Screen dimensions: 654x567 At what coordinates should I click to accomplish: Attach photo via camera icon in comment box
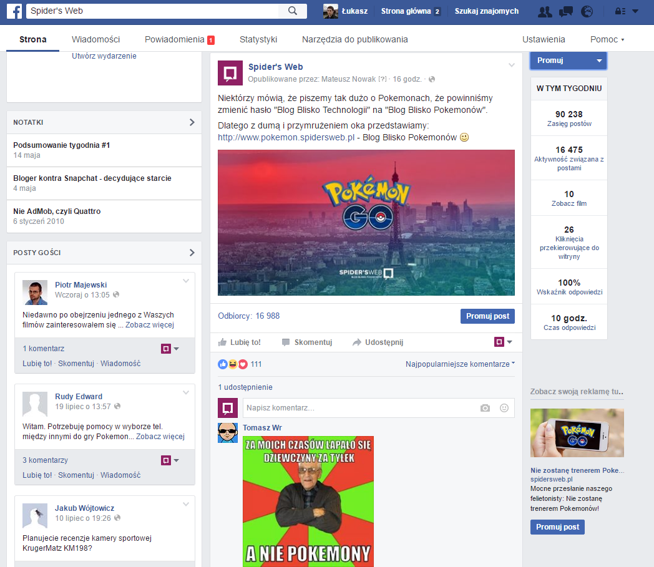coord(485,408)
